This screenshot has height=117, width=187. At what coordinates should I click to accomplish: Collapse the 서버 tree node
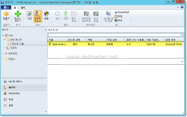[x=3, y=35]
